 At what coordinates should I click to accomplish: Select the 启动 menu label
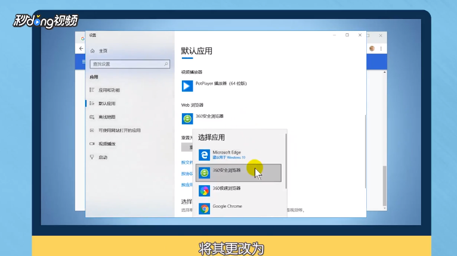click(103, 157)
